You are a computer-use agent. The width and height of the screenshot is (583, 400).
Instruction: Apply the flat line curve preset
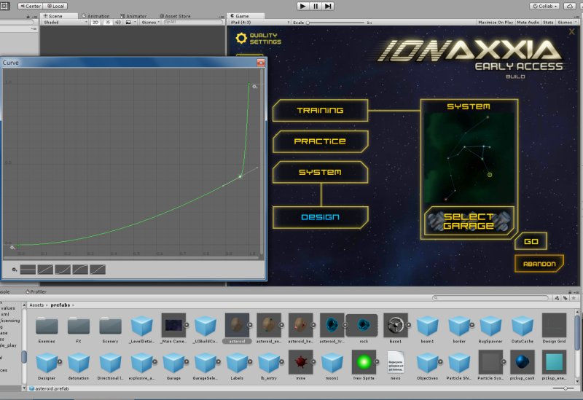tap(28, 270)
